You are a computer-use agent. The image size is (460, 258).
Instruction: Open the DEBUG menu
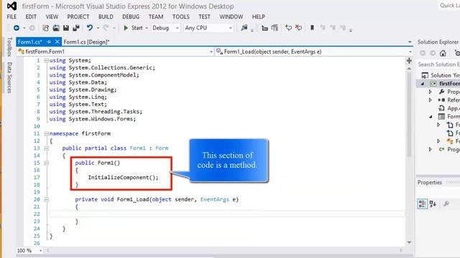(x=131, y=17)
